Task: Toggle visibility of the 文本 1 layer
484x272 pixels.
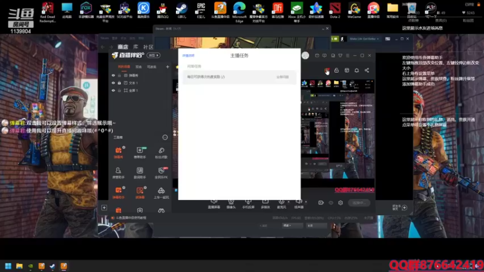Action: point(113,83)
